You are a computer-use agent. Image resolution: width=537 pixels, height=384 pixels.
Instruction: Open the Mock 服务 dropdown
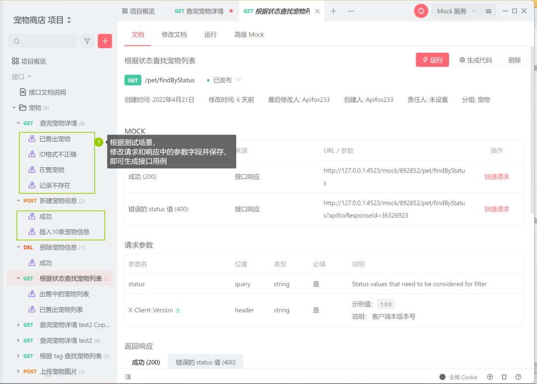(x=456, y=11)
